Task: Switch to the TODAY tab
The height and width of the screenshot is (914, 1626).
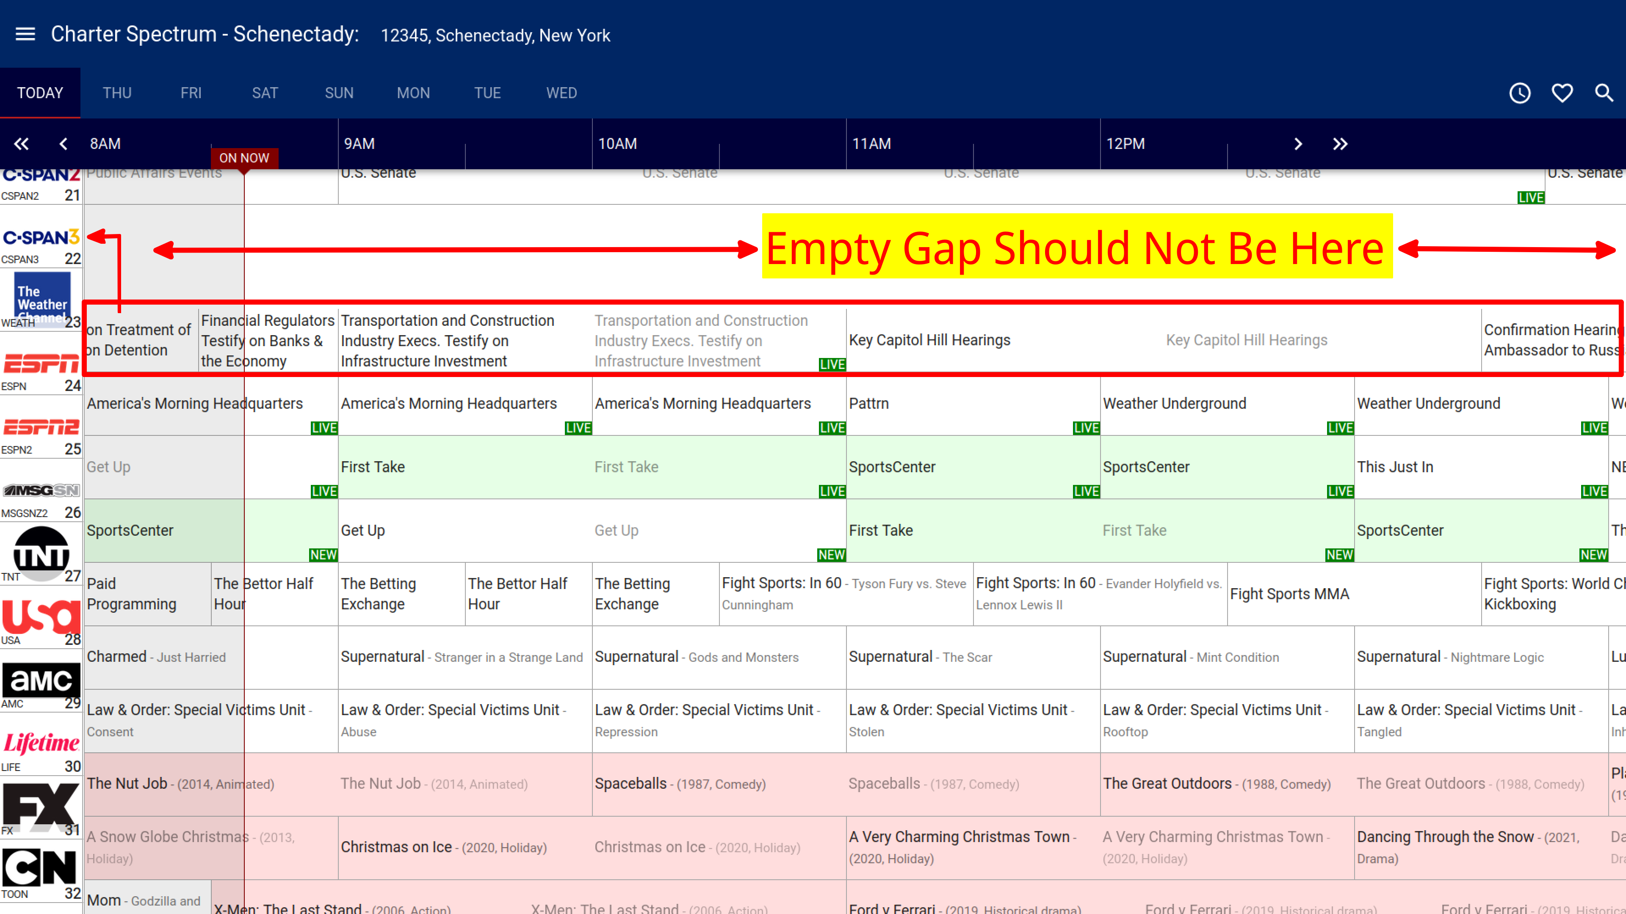Action: [x=40, y=93]
